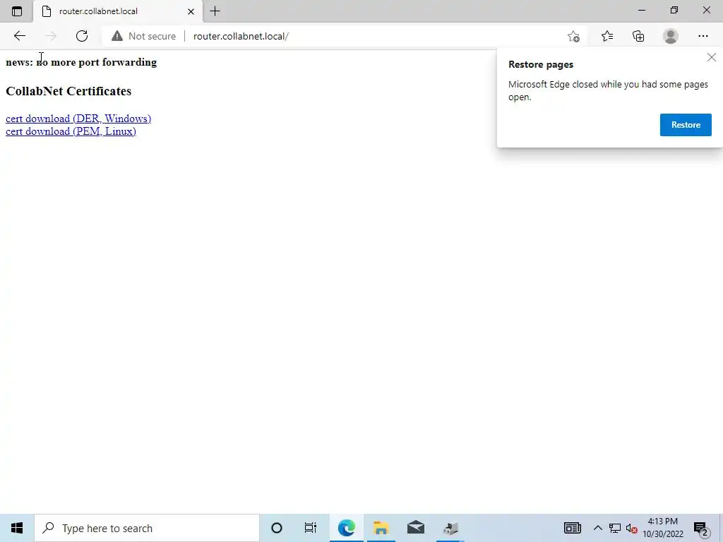
Task: Click the taskbar search box
Action: 147,528
